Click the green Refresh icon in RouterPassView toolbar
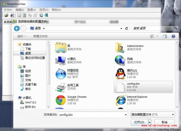Image resolution: width=181 pixels, height=131 pixels. 24,15
